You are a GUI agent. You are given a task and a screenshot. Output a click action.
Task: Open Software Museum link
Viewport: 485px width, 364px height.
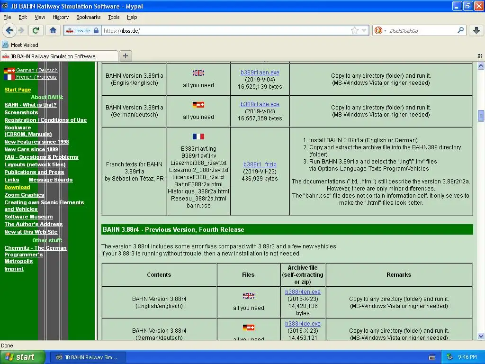(28, 217)
